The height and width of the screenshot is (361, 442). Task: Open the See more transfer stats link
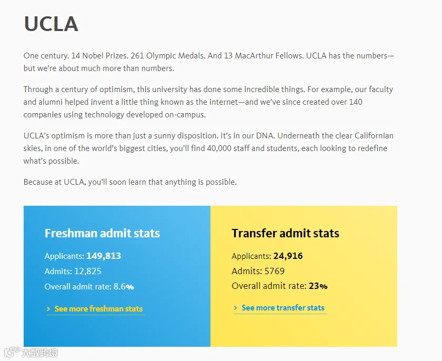[283, 308]
